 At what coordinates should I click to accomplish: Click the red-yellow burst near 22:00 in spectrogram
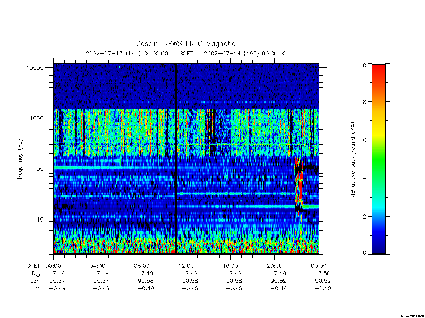click(x=298, y=187)
